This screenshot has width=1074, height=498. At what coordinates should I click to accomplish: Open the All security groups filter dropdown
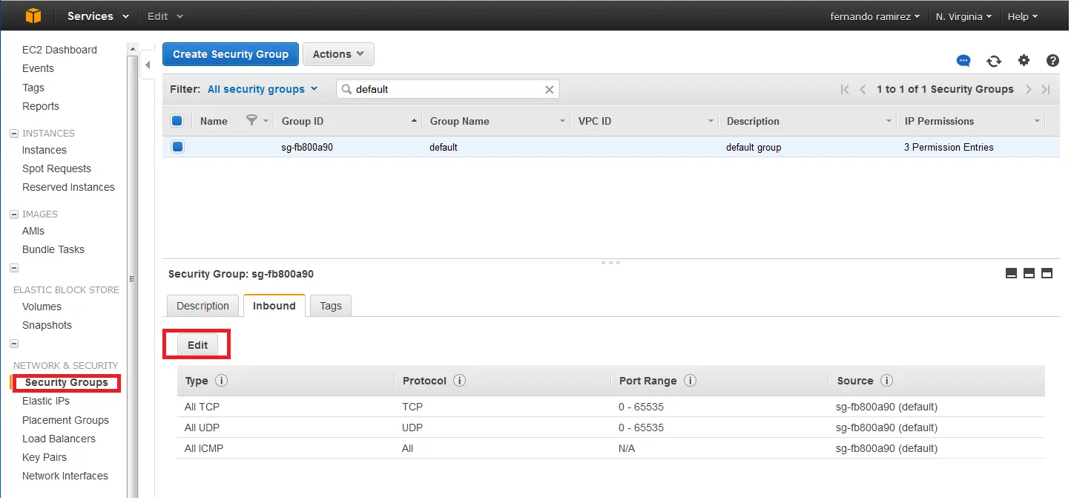tap(263, 89)
